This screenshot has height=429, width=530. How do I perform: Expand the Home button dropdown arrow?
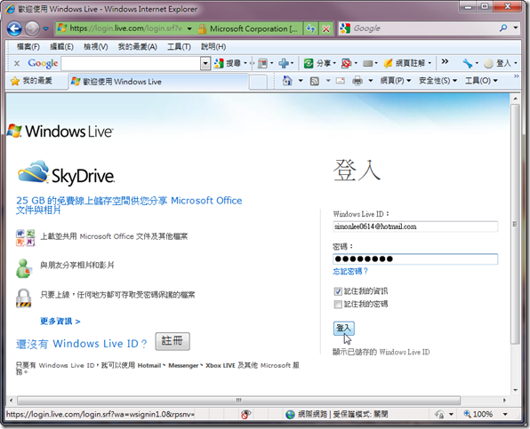pyautogui.click(x=301, y=81)
